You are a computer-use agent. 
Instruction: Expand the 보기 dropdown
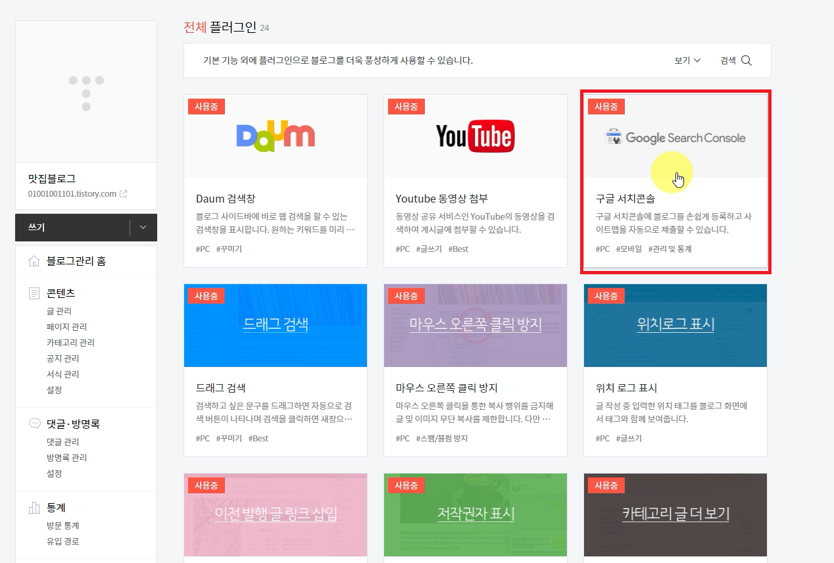[x=687, y=61]
